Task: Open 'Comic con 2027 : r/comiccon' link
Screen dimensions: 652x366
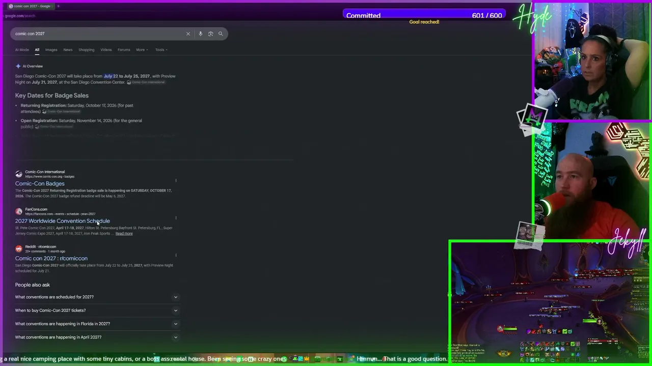Action: click(x=51, y=258)
